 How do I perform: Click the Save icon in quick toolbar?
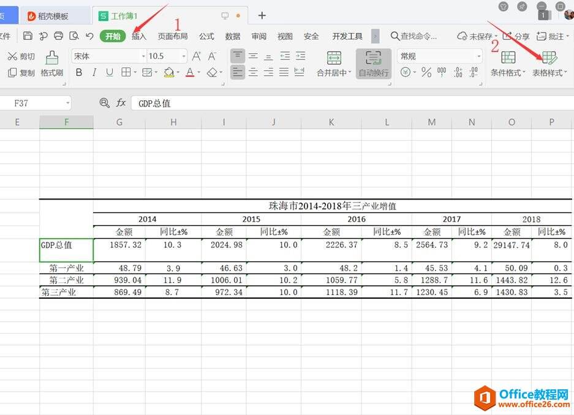click(28, 36)
